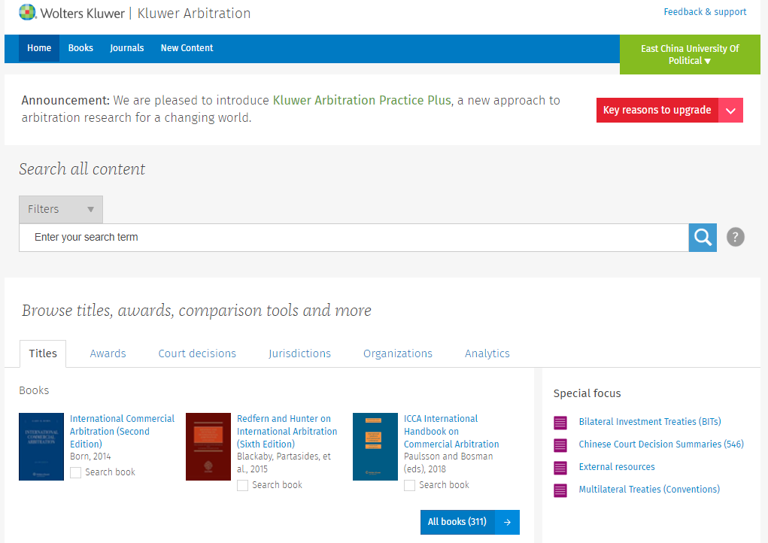The height and width of the screenshot is (543, 768).
Task: Switch to the Awards tab
Action: click(x=108, y=353)
